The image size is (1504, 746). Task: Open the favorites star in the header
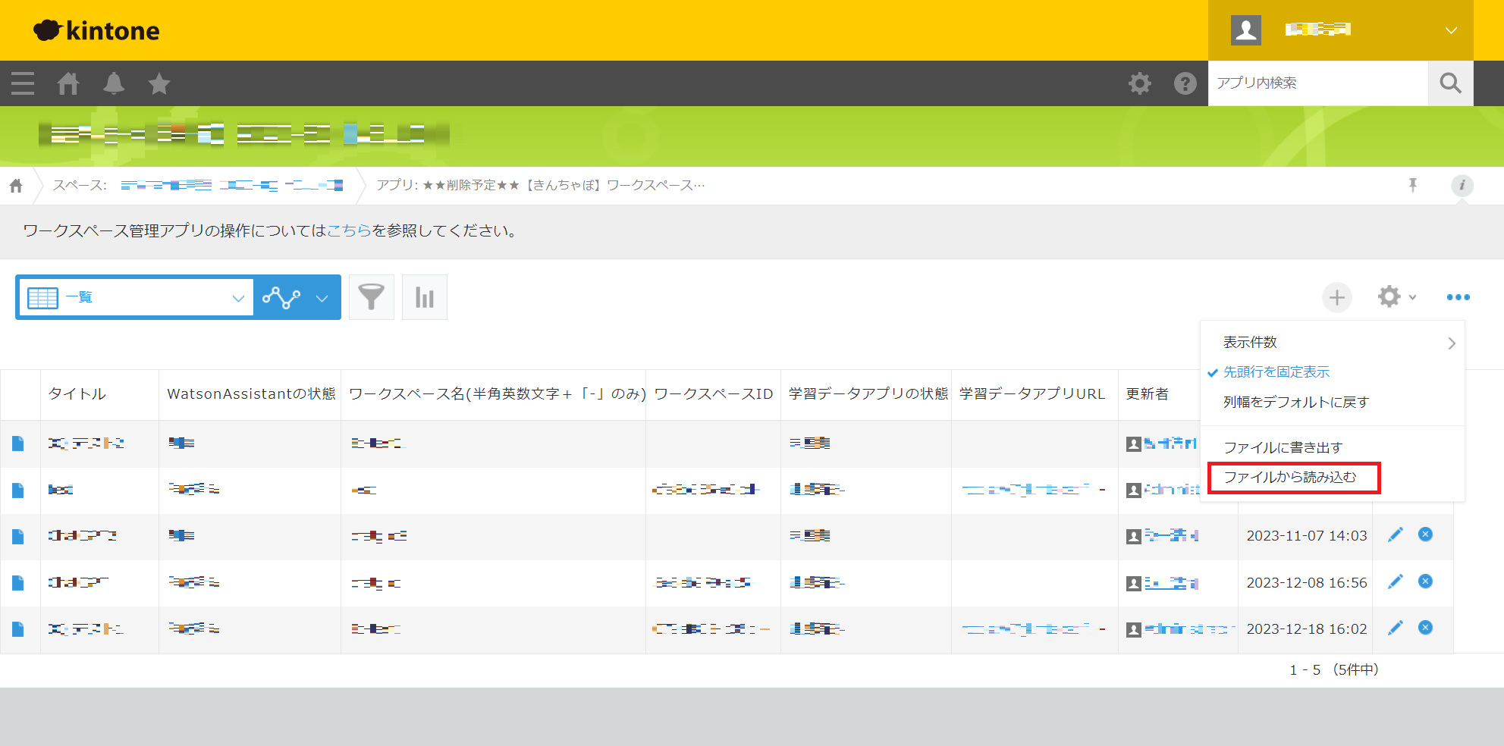point(159,83)
